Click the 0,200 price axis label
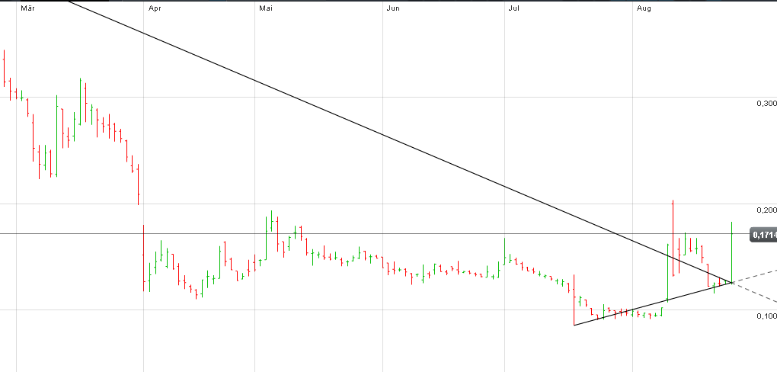Viewport: 777px width, 372px height. click(766, 210)
